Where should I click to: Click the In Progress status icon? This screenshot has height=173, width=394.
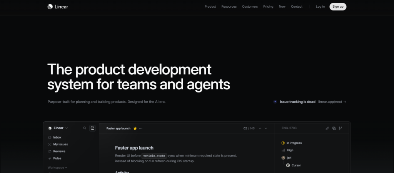point(283,143)
